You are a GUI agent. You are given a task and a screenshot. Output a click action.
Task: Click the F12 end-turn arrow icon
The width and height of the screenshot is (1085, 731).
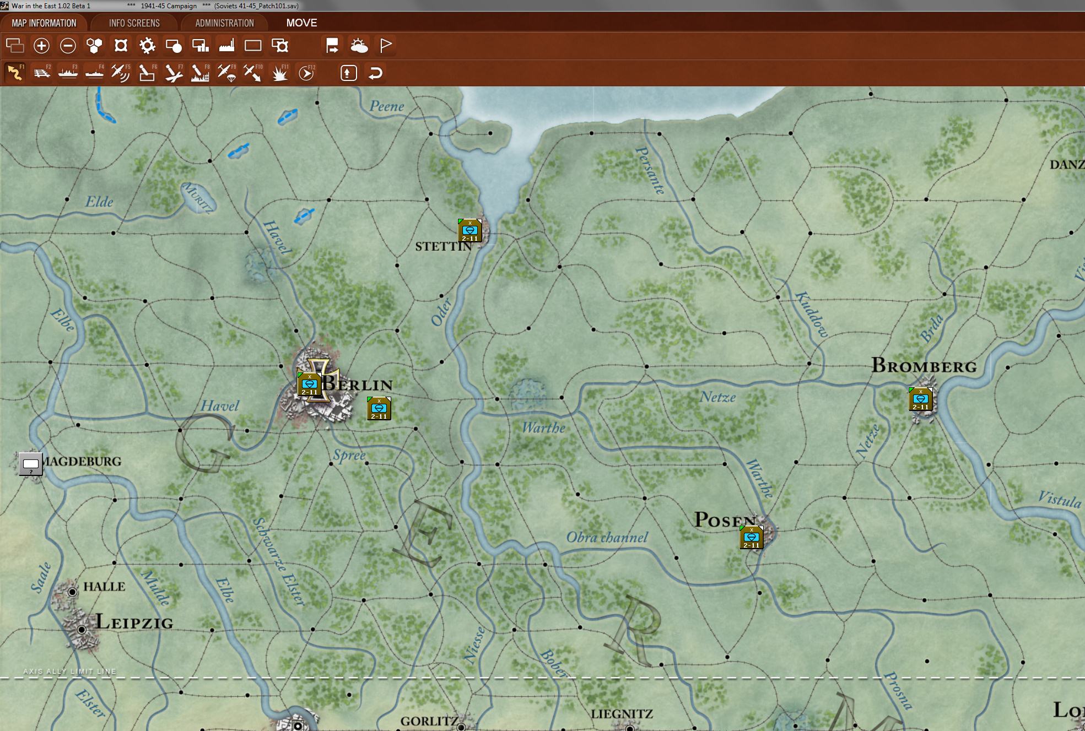[306, 73]
